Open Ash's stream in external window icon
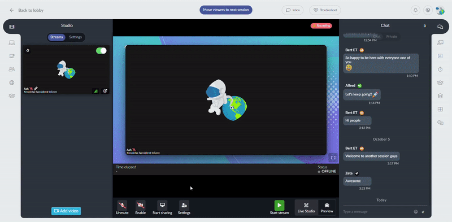 [105, 91]
